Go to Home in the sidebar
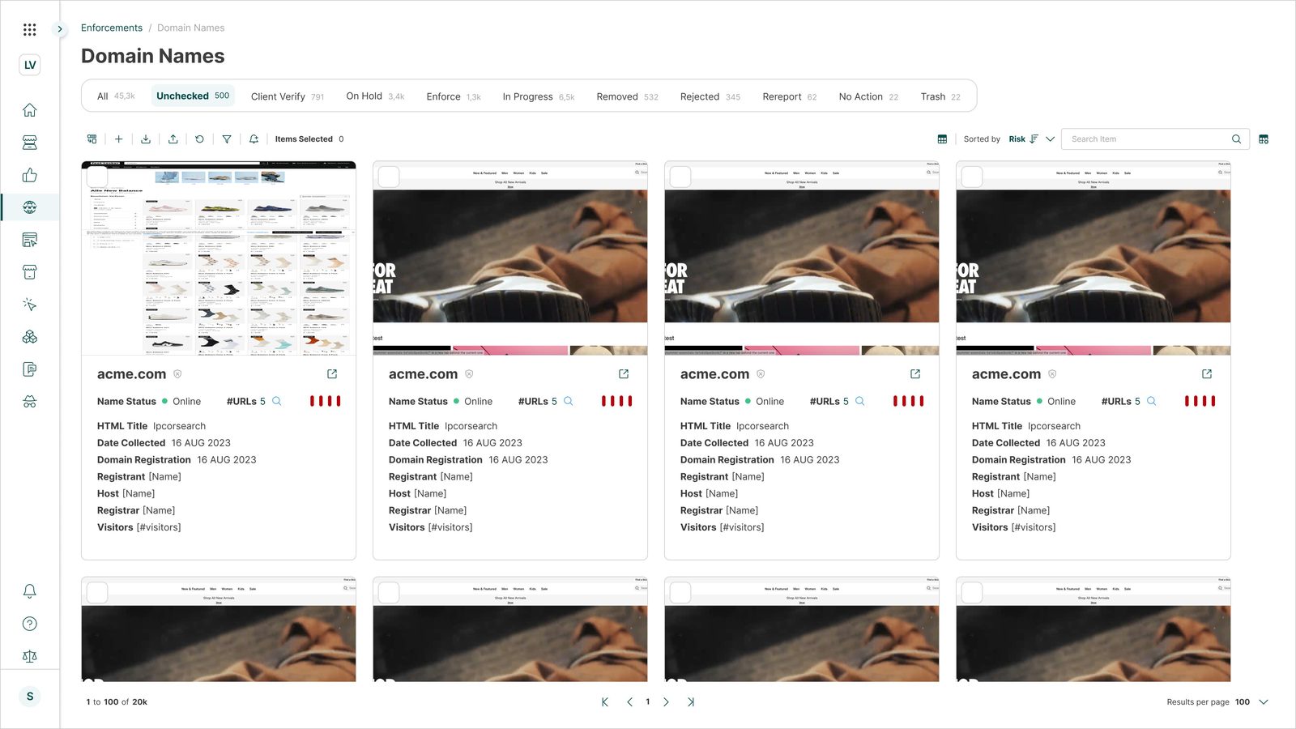This screenshot has width=1296, height=729. coord(30,109)
